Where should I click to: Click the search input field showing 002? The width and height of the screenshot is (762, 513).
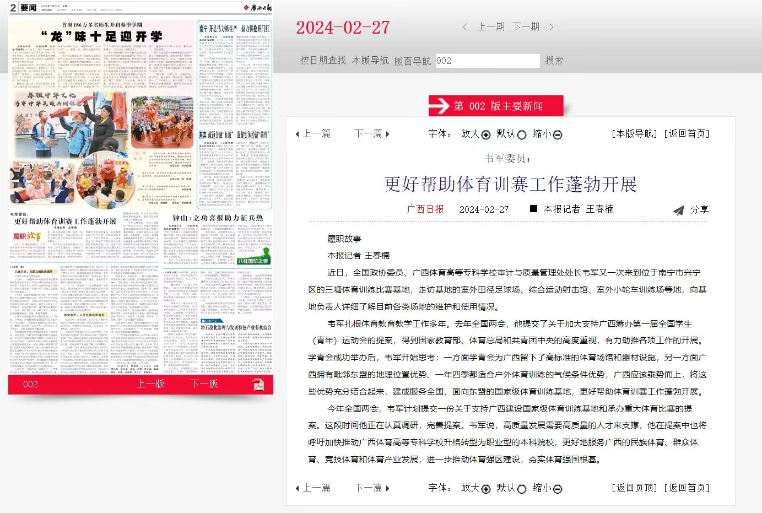487,61
